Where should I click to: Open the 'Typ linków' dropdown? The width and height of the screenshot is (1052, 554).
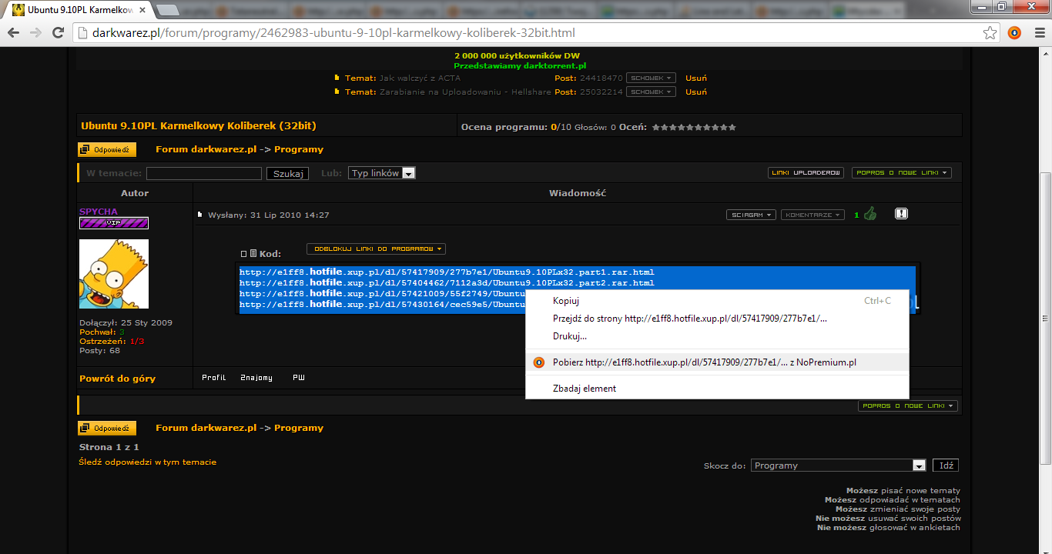(382, 173)
